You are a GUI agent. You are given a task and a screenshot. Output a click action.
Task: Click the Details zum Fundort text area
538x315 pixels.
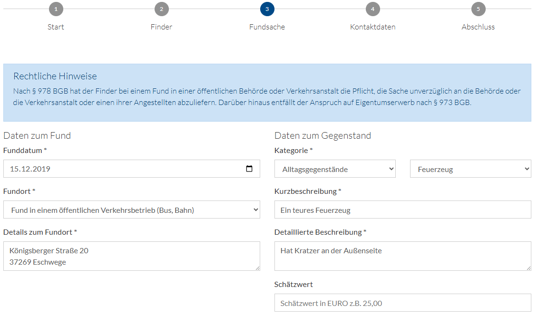132,256
